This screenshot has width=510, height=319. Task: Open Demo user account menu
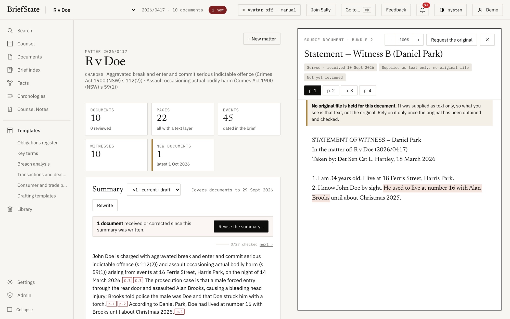click(488, 10)
